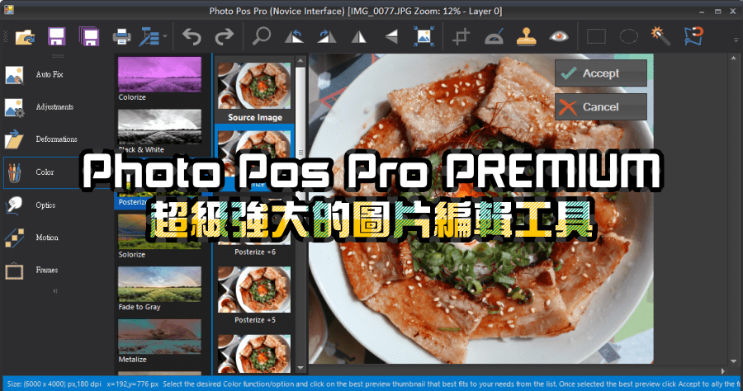743x391 pixels.
Task: Click the application icon in the title bar
Action: (x=8, y=10)
